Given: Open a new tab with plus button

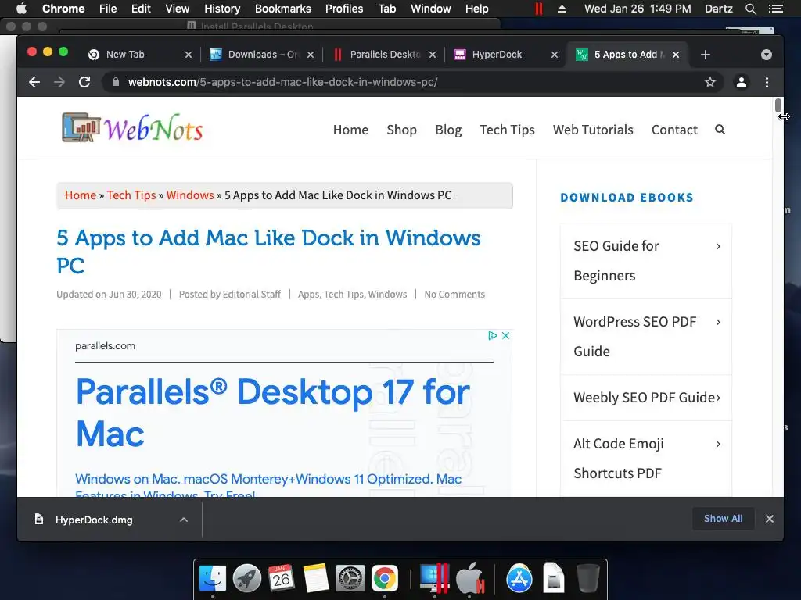Looking at the screenshot, I should (706, 55).
